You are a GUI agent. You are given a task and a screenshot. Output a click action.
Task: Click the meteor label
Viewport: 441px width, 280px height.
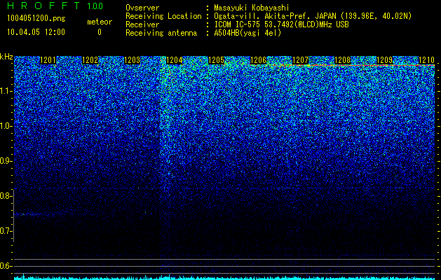point(100,22)
